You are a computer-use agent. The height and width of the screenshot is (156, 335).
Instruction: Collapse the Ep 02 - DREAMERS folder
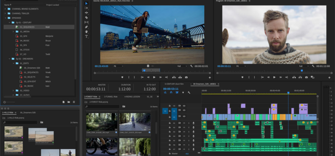tap(9, 59)
